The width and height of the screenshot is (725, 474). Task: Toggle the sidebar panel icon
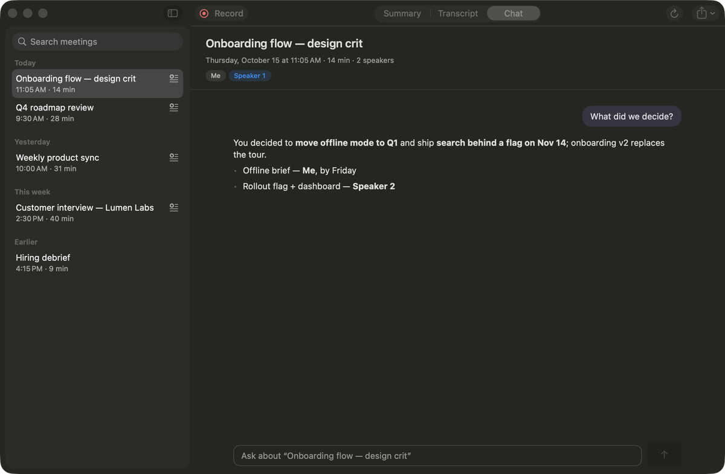tap(173, 13)
